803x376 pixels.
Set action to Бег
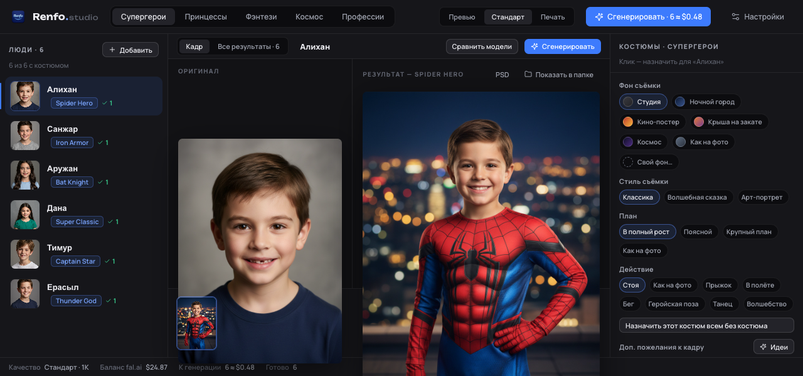coord(629,304)
